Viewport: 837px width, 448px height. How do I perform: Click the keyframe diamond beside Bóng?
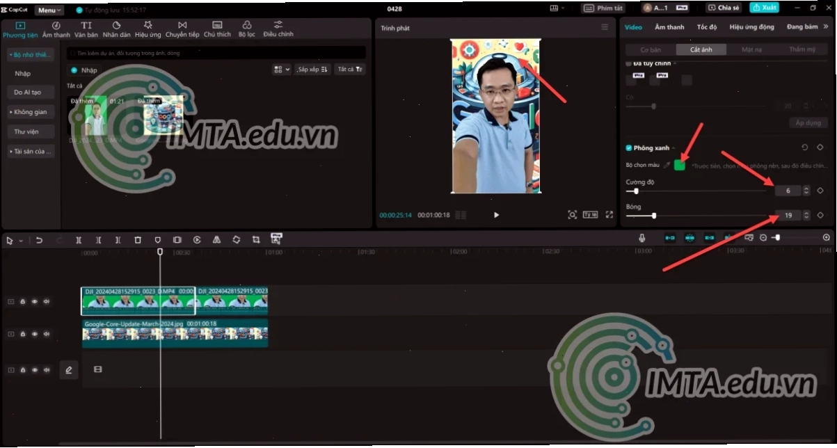tap(820, 216)
